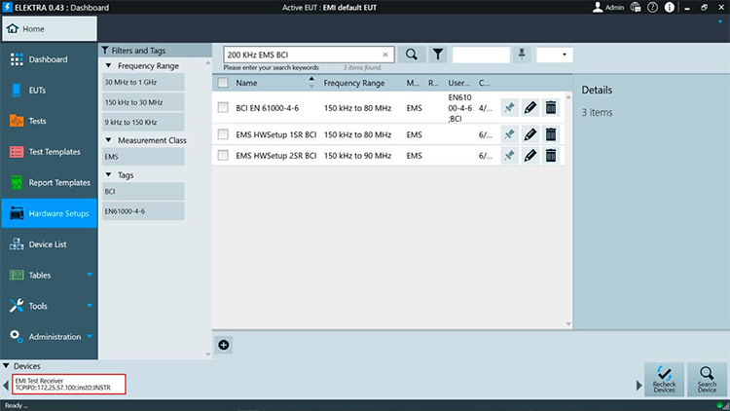The height and width of the screenshot is (411, 730).
Task: Collapse the Frequency Range filter section
Action: [107, 65]
